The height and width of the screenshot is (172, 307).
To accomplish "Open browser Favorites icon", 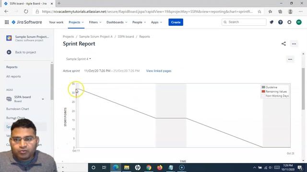I will tap(270, 11).
